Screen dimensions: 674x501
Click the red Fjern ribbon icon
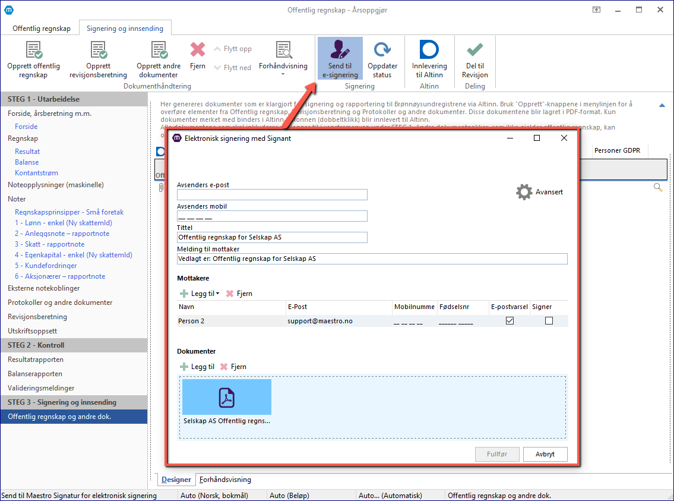[198, 49]
